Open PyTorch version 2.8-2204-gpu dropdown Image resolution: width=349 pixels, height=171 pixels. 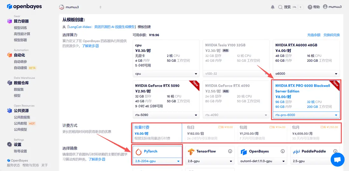[x=157, y=161]
